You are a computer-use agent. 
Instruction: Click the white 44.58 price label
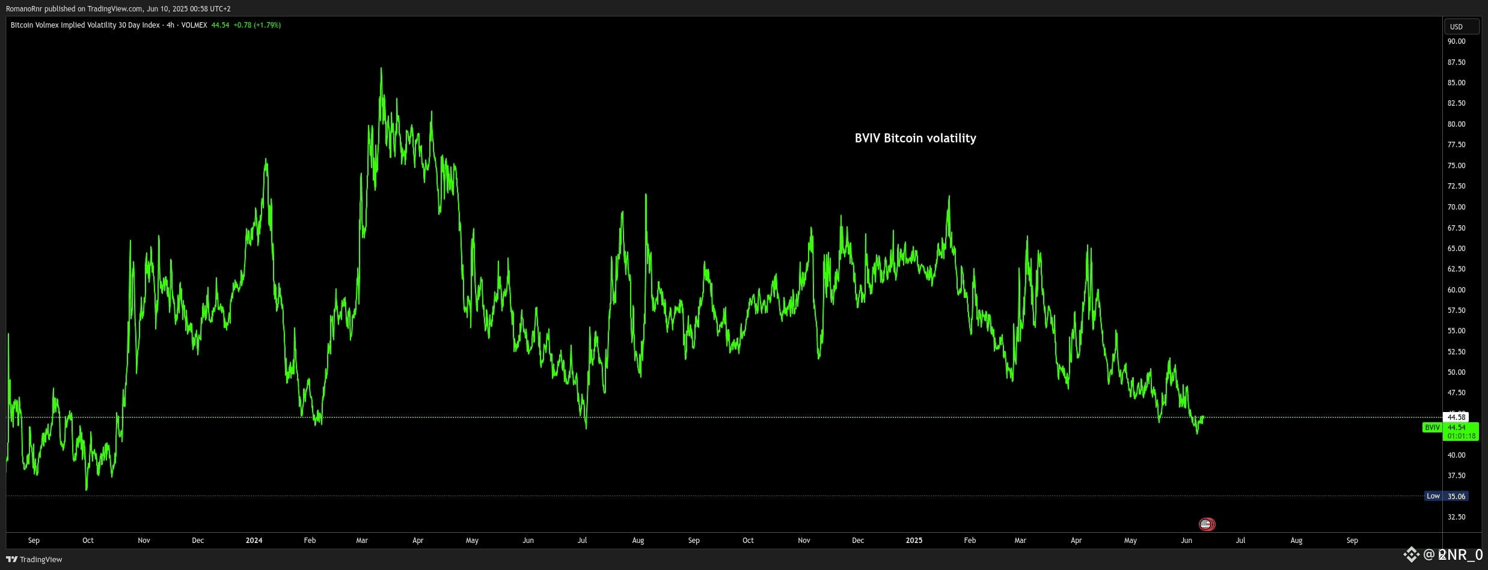coord(1456,417)
